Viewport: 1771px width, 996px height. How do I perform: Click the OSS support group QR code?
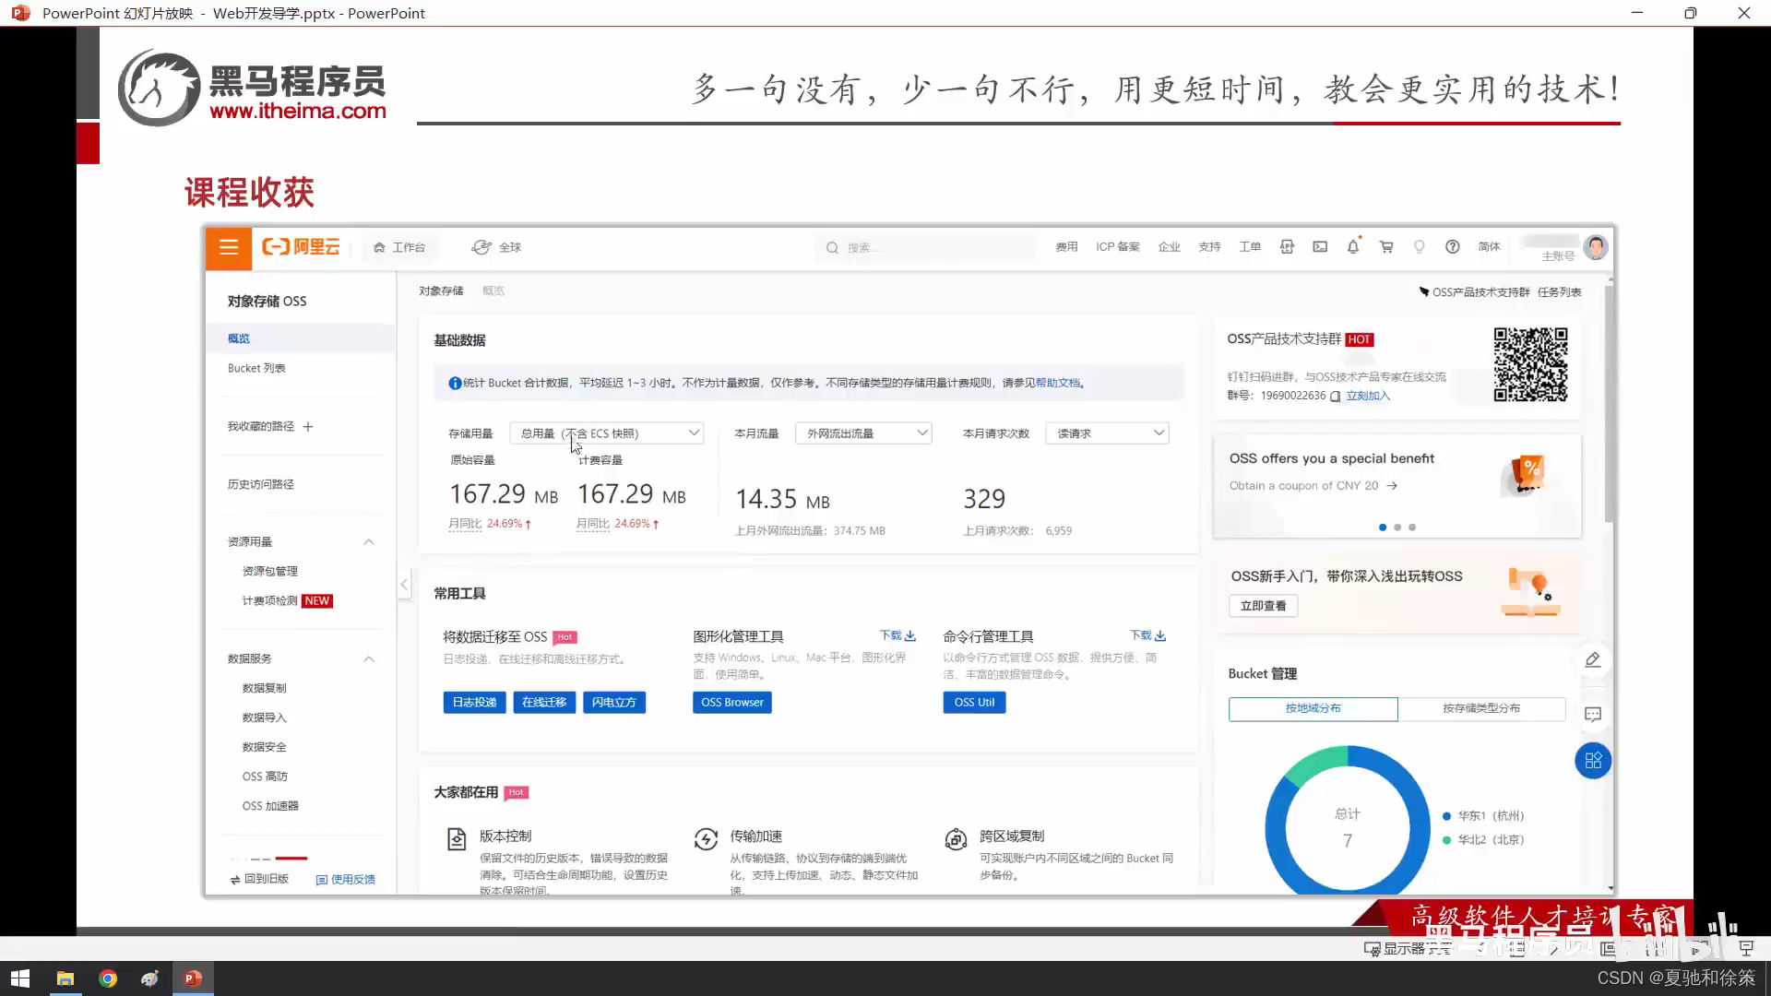coord(1530,364)
